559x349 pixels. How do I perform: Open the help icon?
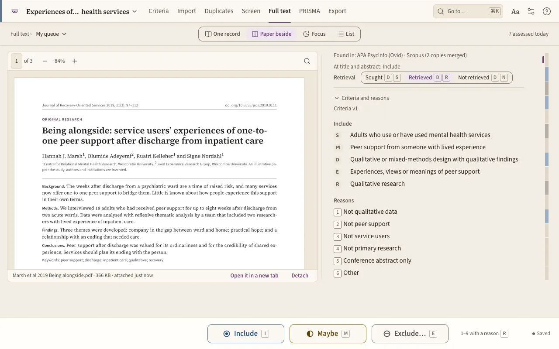547,11
